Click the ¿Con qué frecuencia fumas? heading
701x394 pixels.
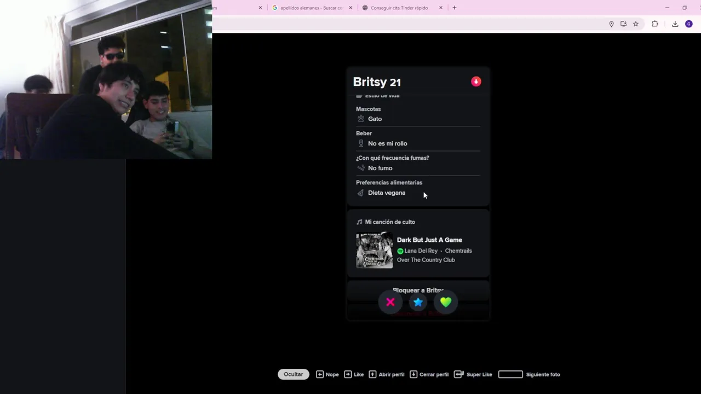pos(393,158)
